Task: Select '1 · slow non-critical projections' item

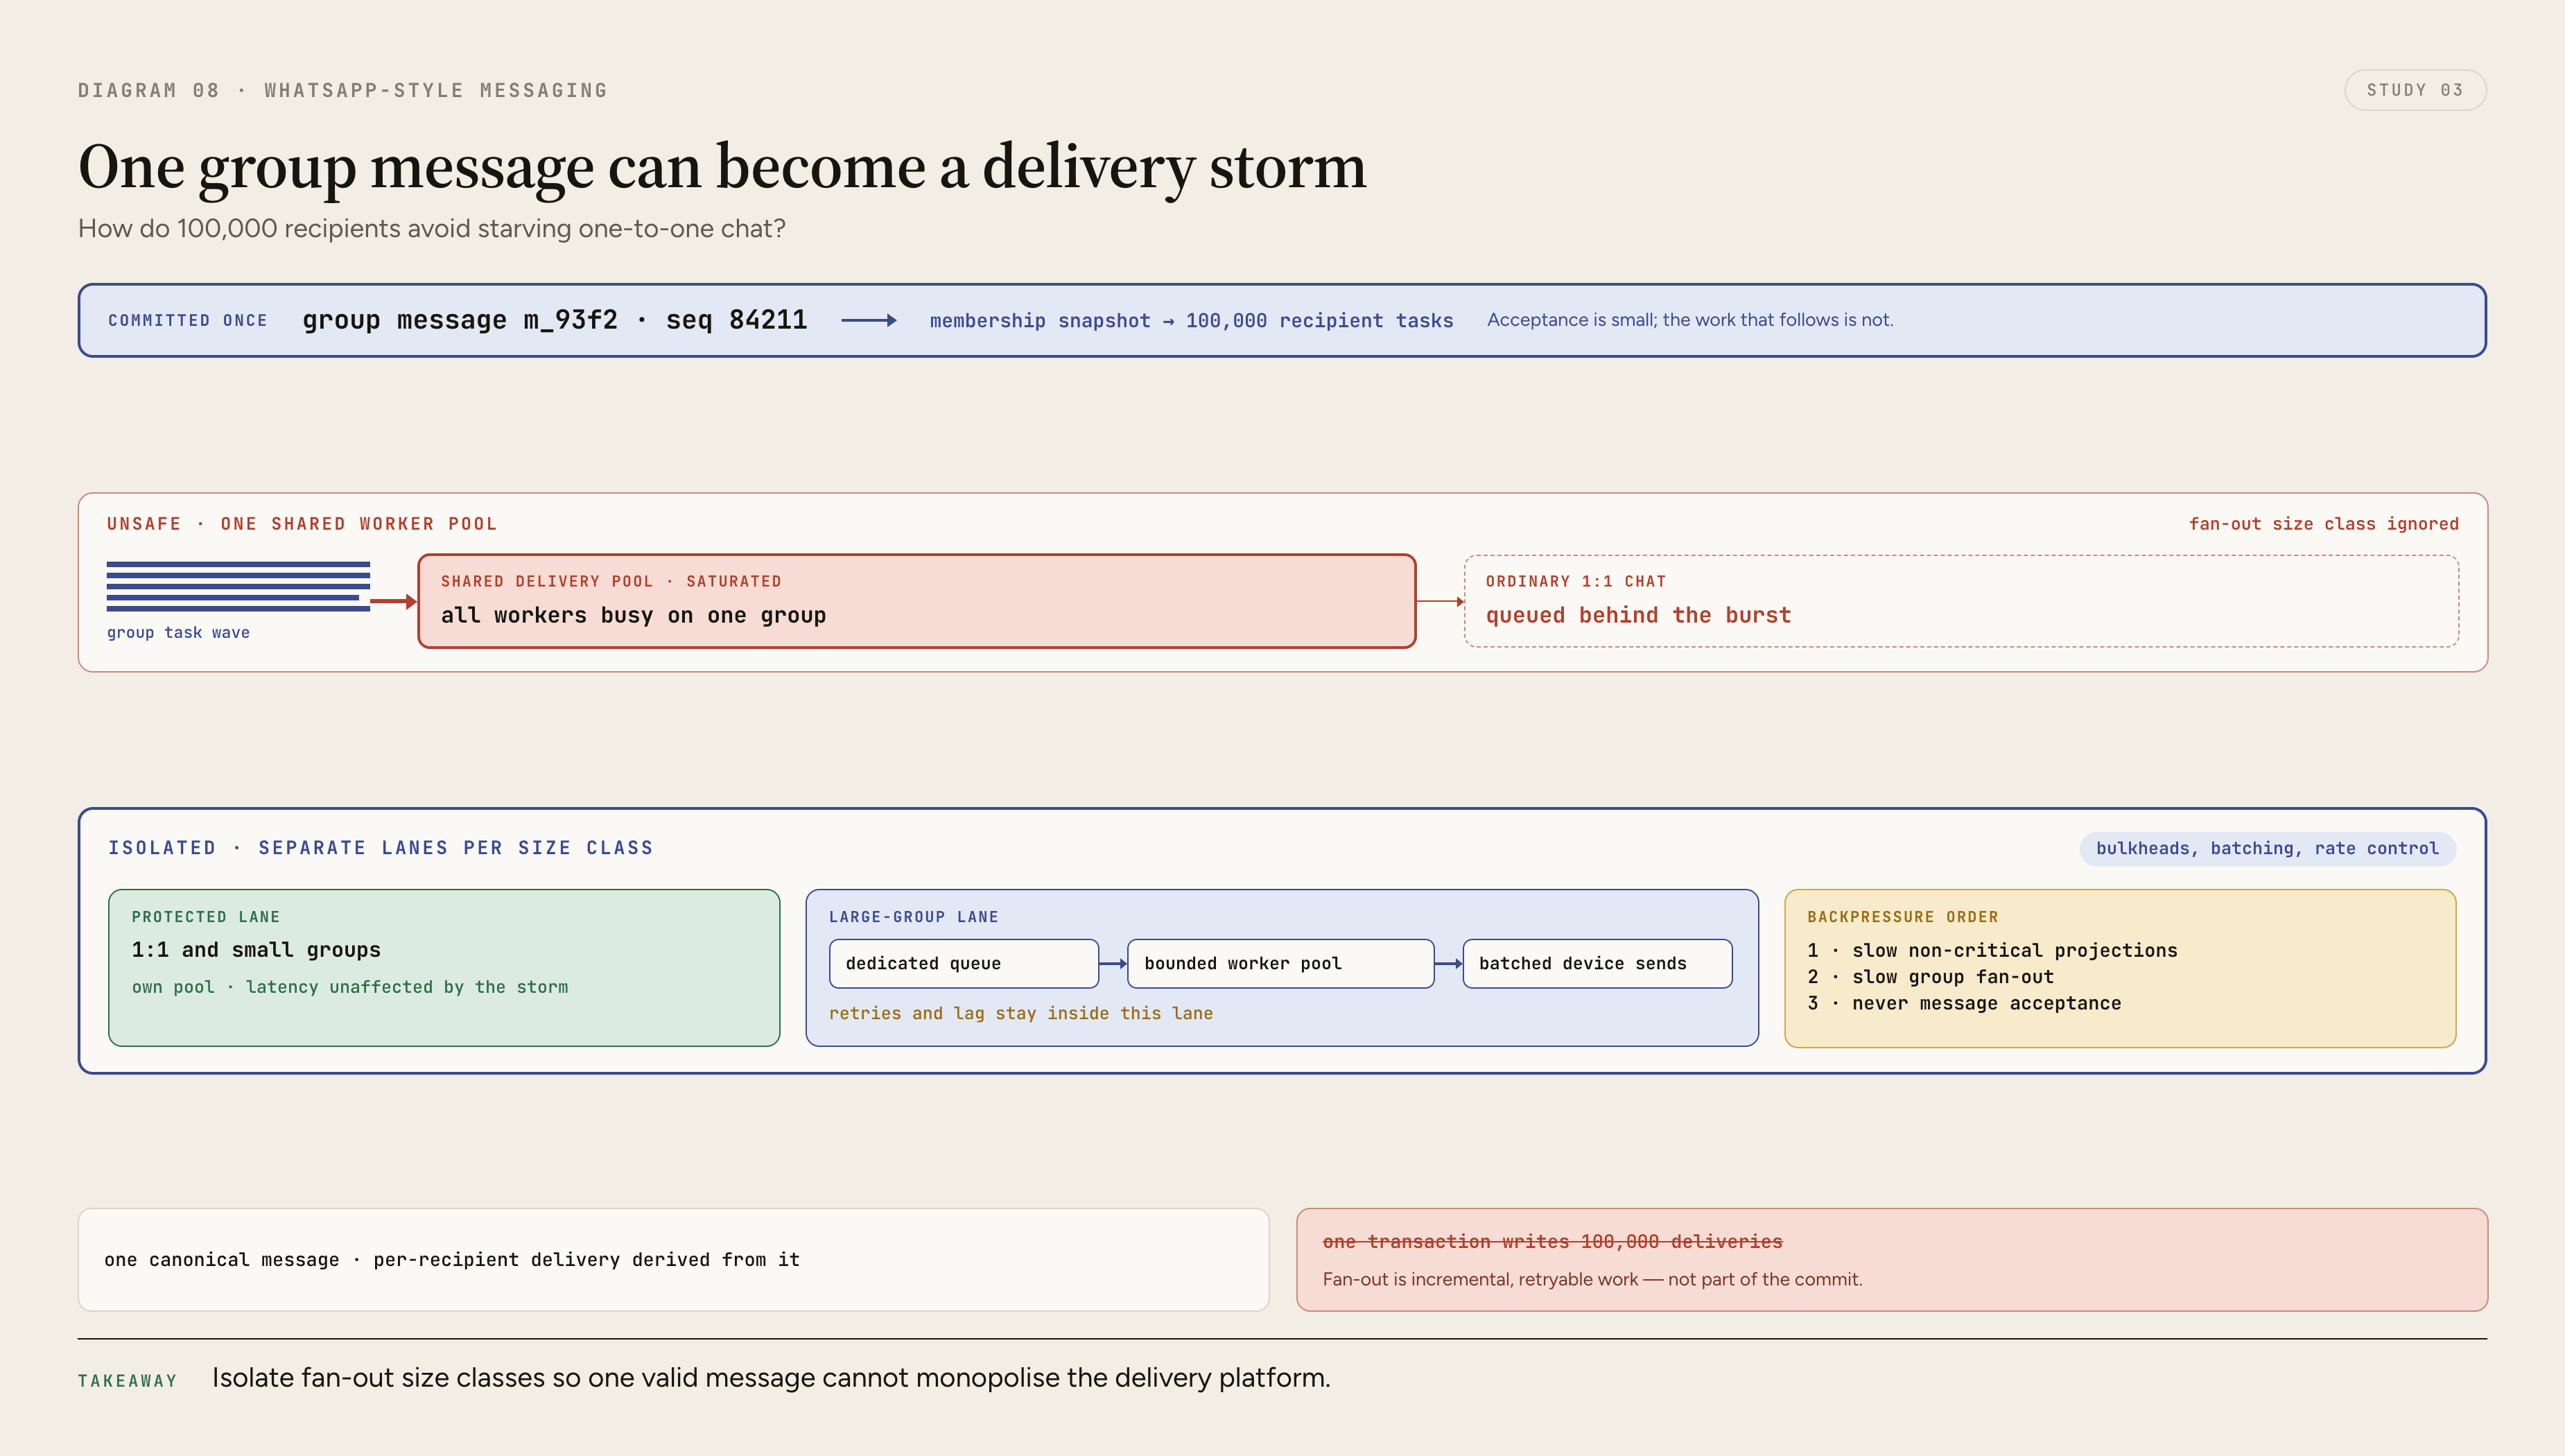Action: click(x=1992, y=951)
